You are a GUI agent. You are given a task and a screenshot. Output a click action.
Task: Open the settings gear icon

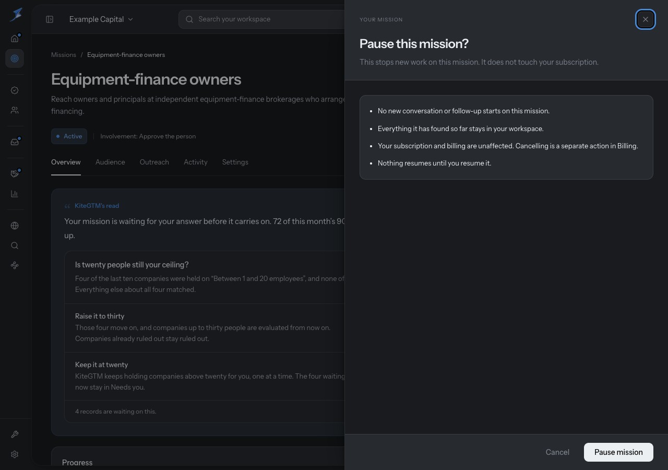pos(15,454)
